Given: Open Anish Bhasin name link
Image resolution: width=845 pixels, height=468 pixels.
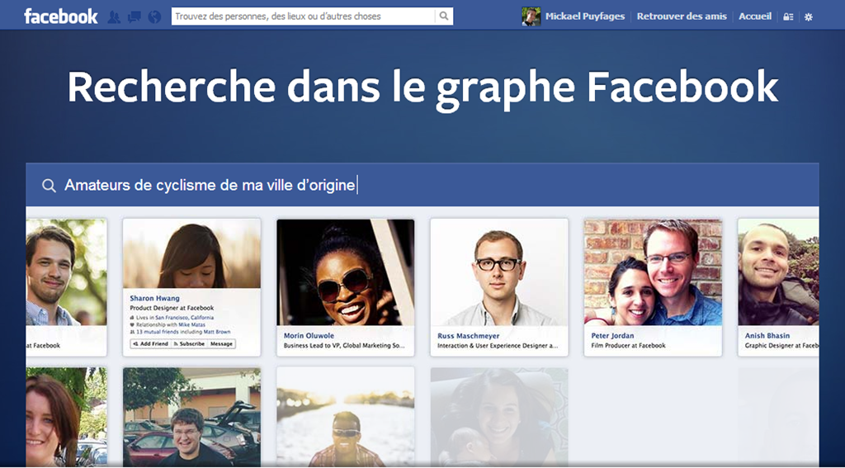Looking at the screenshot, I should (x=767, y=336).
